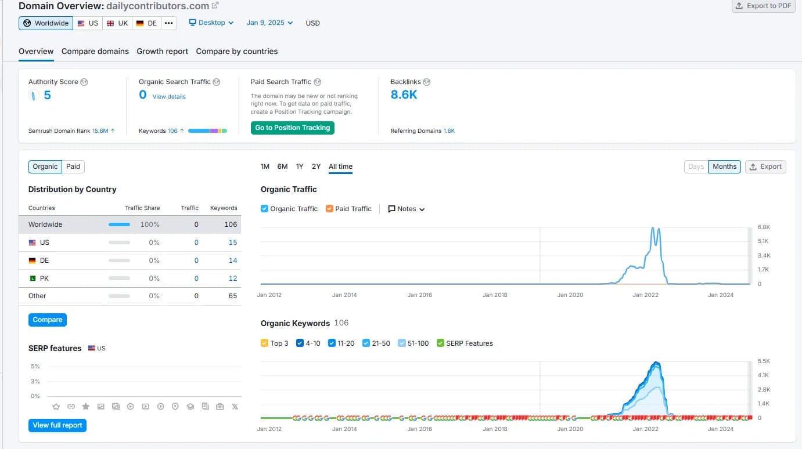
Task: Click the US keywords count 15
Action: click(x=233, y=242)
